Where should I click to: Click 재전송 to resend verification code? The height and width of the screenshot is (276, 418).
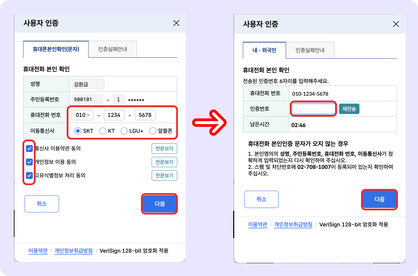[349, 108]
